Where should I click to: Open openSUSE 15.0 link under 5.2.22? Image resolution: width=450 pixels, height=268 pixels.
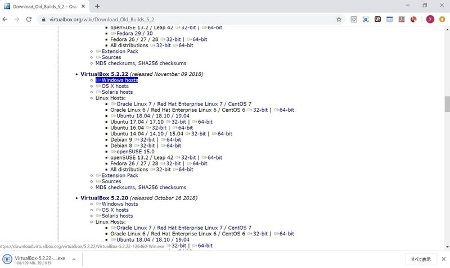(x=133, y=152)
